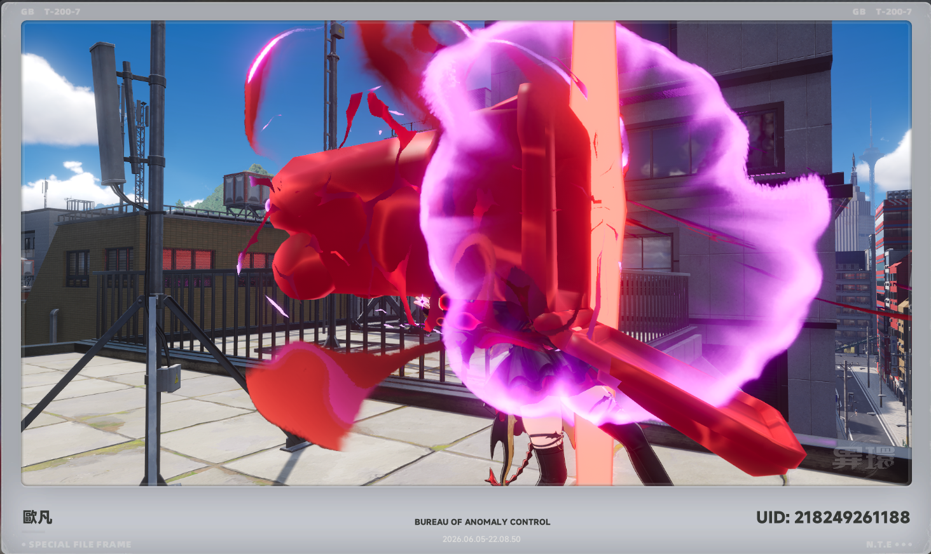
Task: Click the top-right GB T-200-7 code
Action: tap(882, 11)
